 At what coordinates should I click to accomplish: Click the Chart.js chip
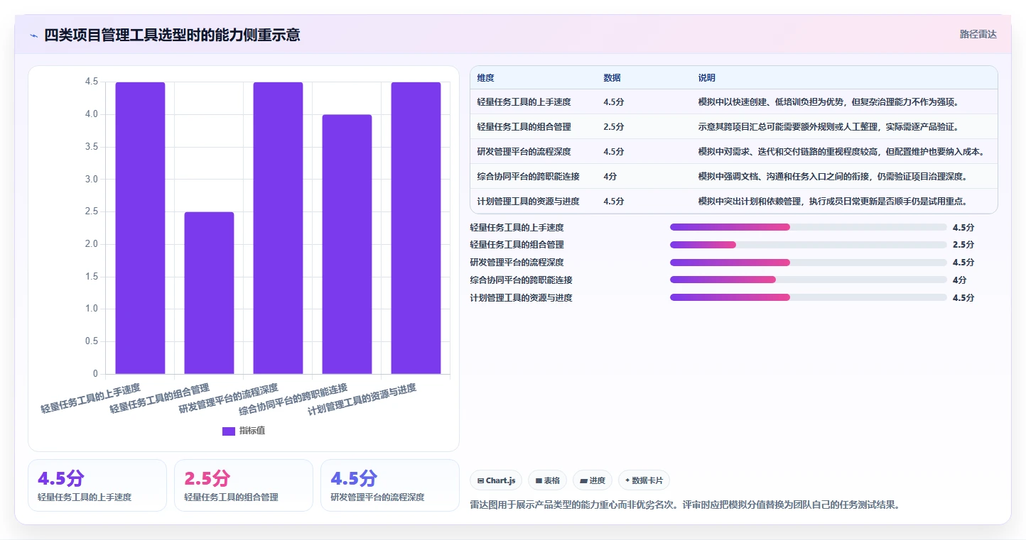click(x=496, y=480)
